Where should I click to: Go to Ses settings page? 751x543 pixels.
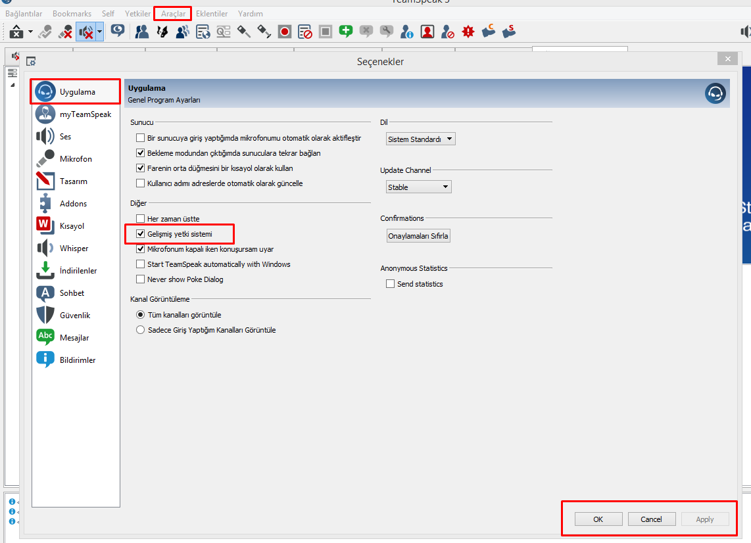(76, 137)
